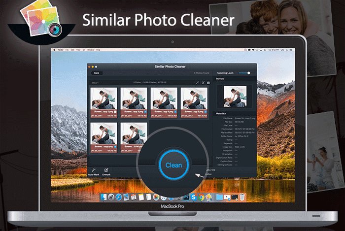Open the Preview app icon in the dock

(x=126, y=197)
